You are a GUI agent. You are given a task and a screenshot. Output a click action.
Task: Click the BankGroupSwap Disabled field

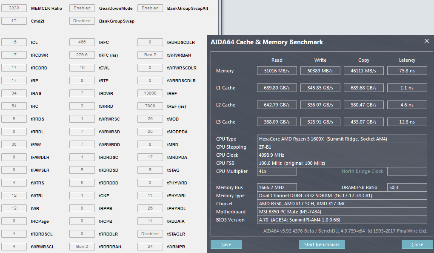click(82, 21)
